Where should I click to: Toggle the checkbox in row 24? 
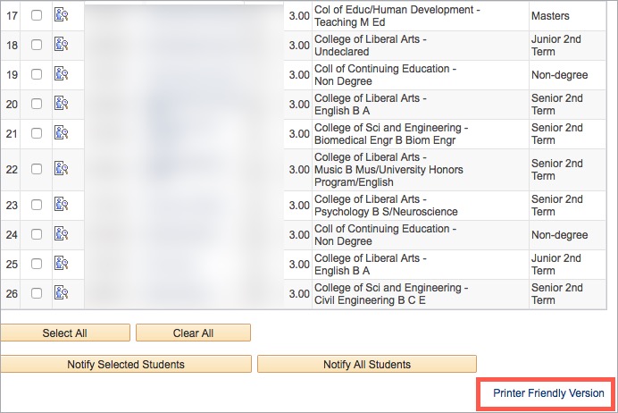[37, 234]
